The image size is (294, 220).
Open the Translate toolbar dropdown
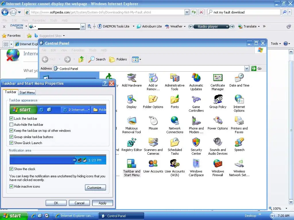tap(259, 27)
